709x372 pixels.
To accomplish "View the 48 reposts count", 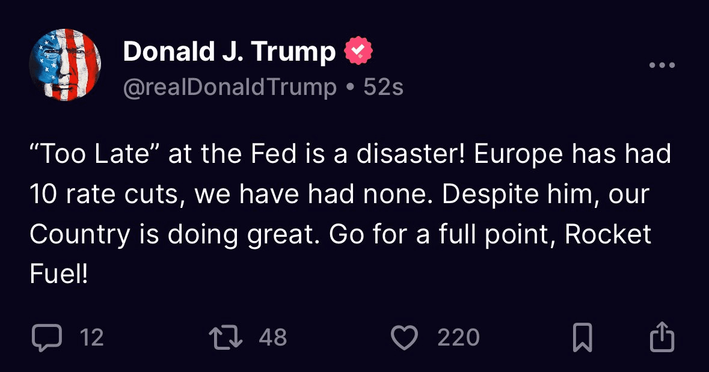I will (x=272, y=338).
